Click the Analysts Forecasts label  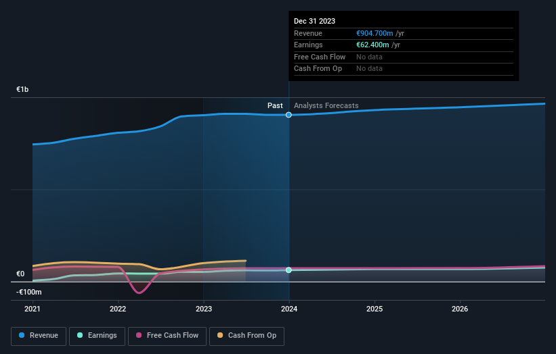326,106
